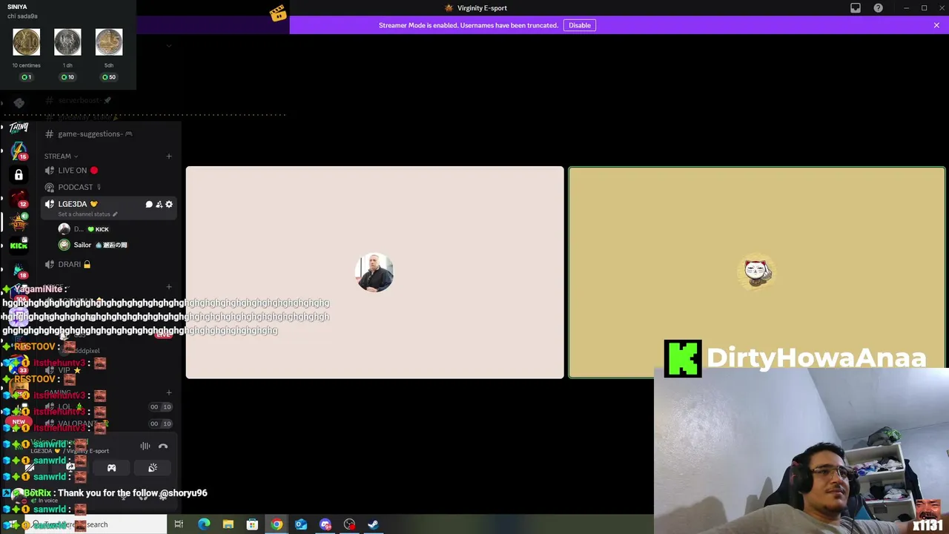Open chat for LGE3DA voice channel
Image resolution: width=949 pixels, height=534 pixels.
(x=149, y=204)
